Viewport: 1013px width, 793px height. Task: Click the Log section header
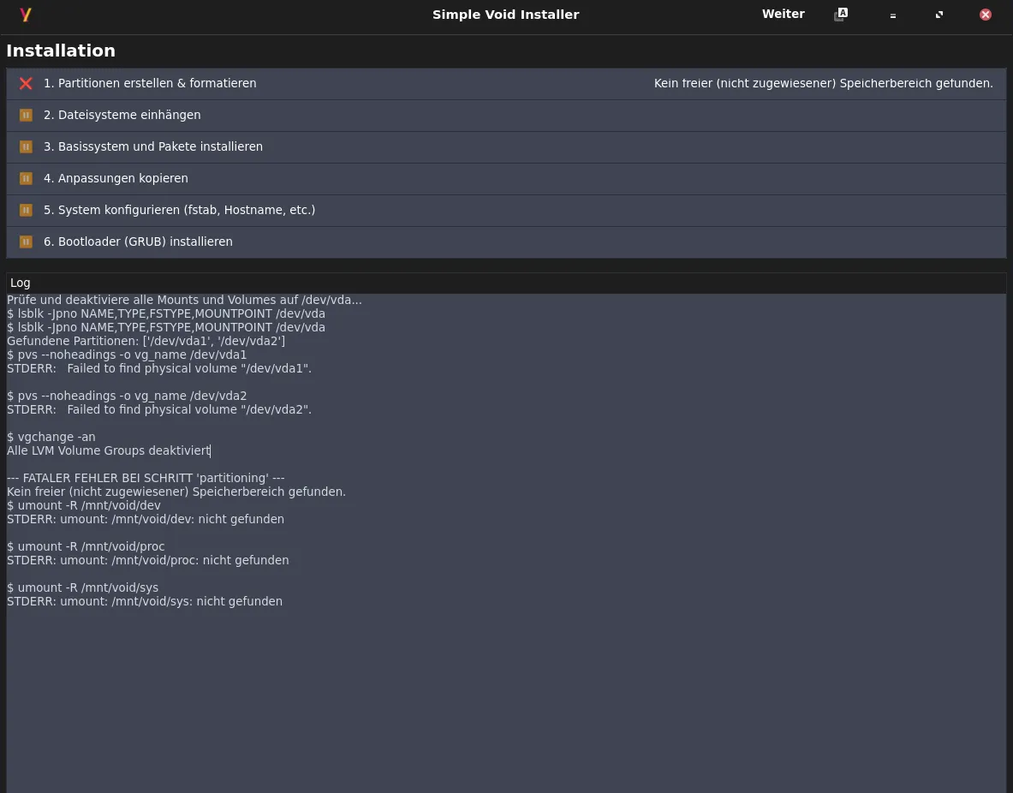[x=21, y=283]
